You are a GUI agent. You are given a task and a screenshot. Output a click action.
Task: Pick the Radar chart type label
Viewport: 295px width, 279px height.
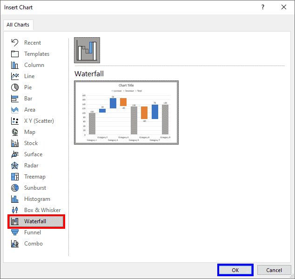(x=31, y=166)
